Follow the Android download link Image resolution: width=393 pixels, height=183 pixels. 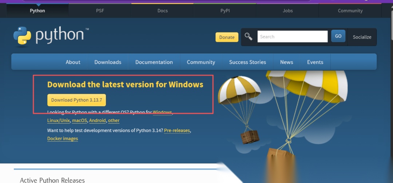click(x=98, y=121)
